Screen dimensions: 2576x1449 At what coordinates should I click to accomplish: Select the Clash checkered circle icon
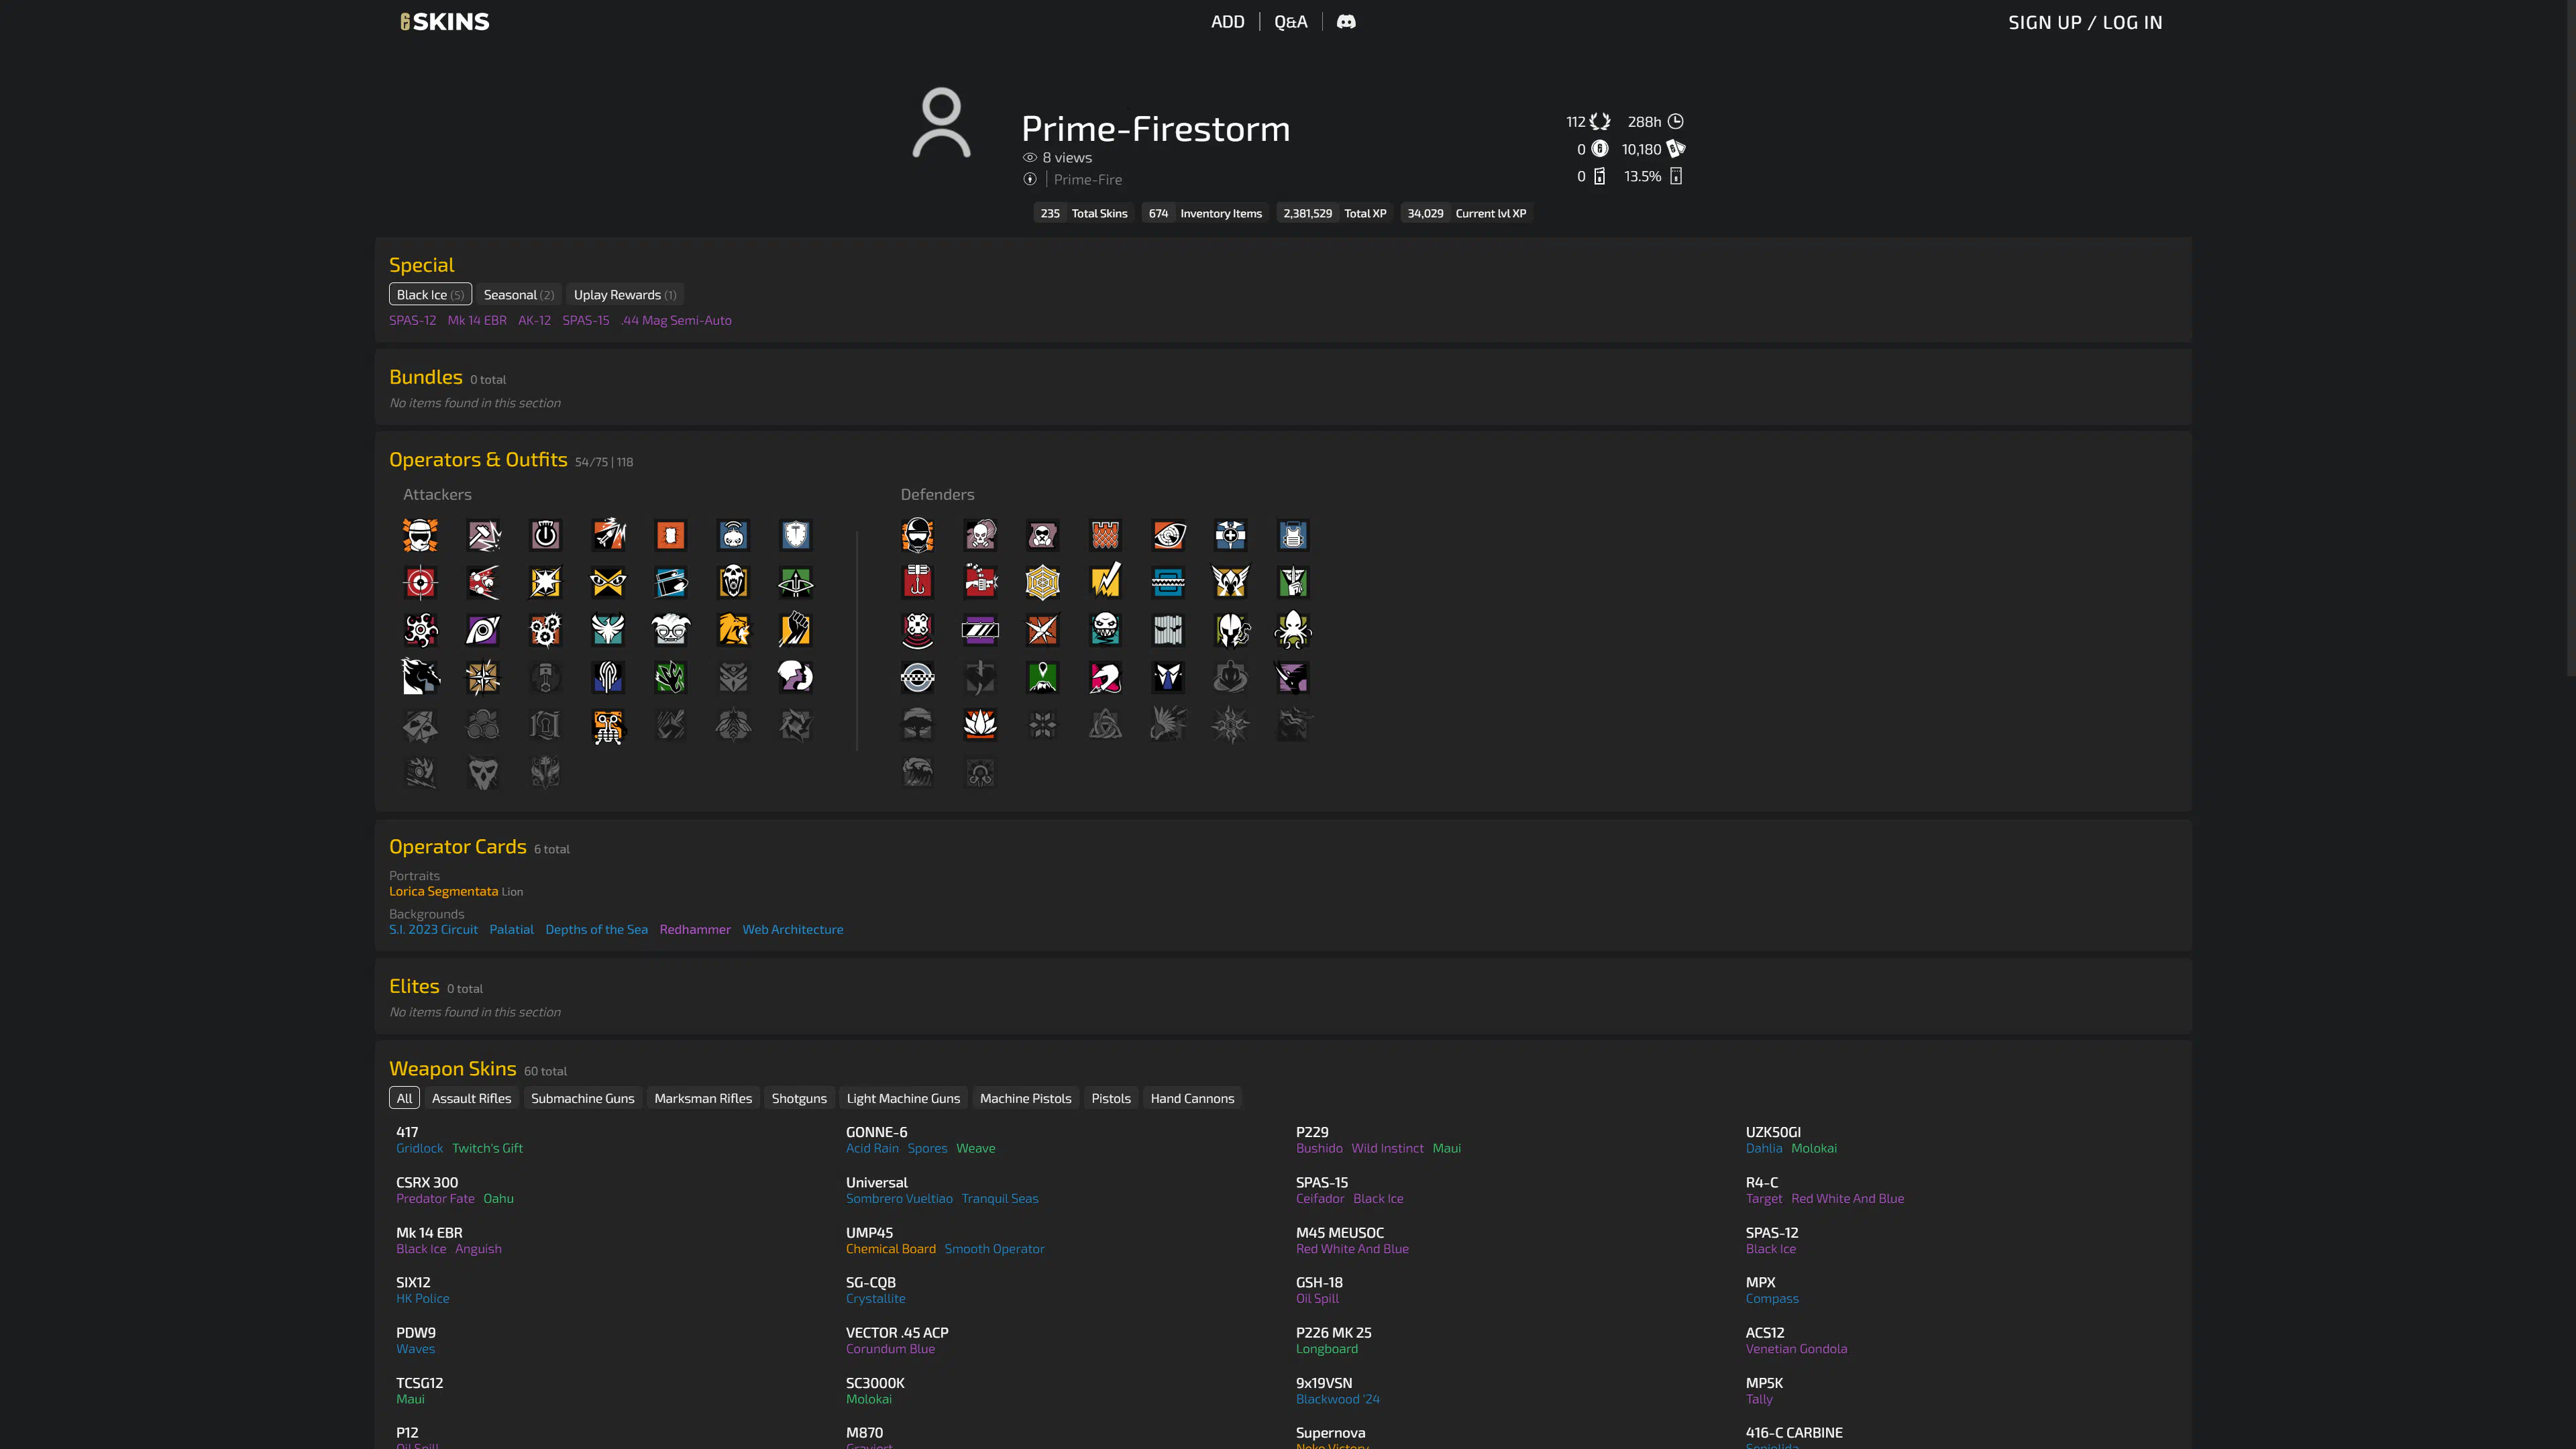[918, 677]
